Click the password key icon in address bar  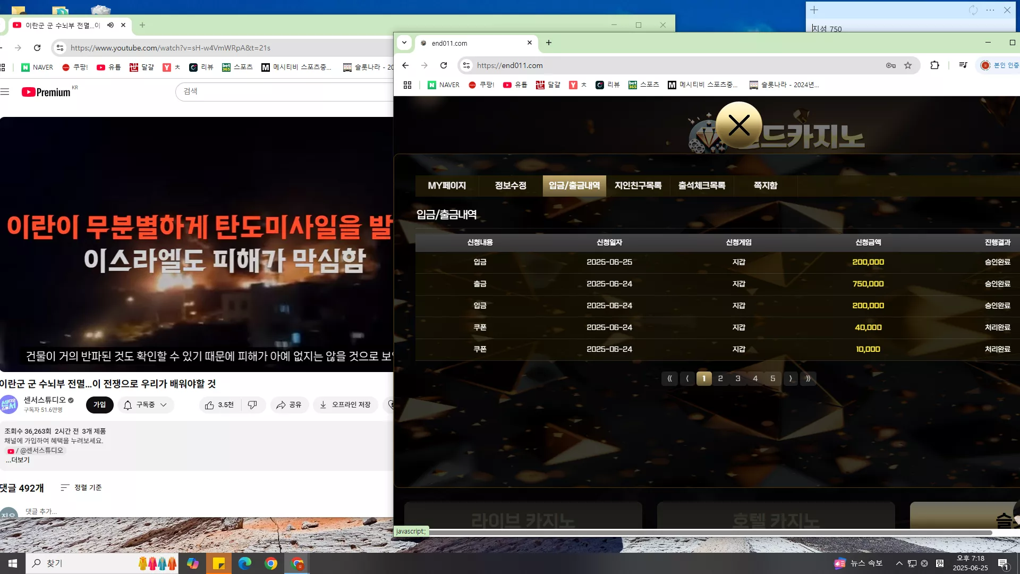(891, 65)
